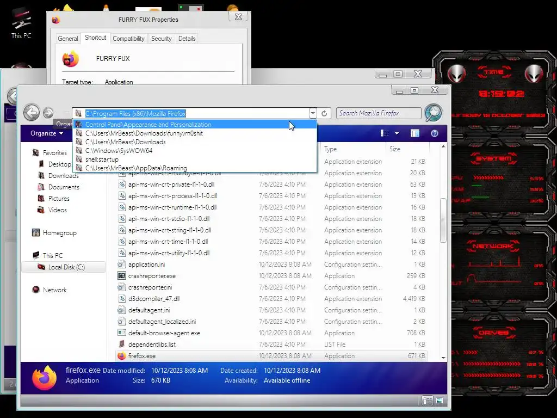This screenshot has width=557, height=418.
Task: Select api-ms-win-crt-runtime-l1-1-0.dll file
Action: click(172, 207)
